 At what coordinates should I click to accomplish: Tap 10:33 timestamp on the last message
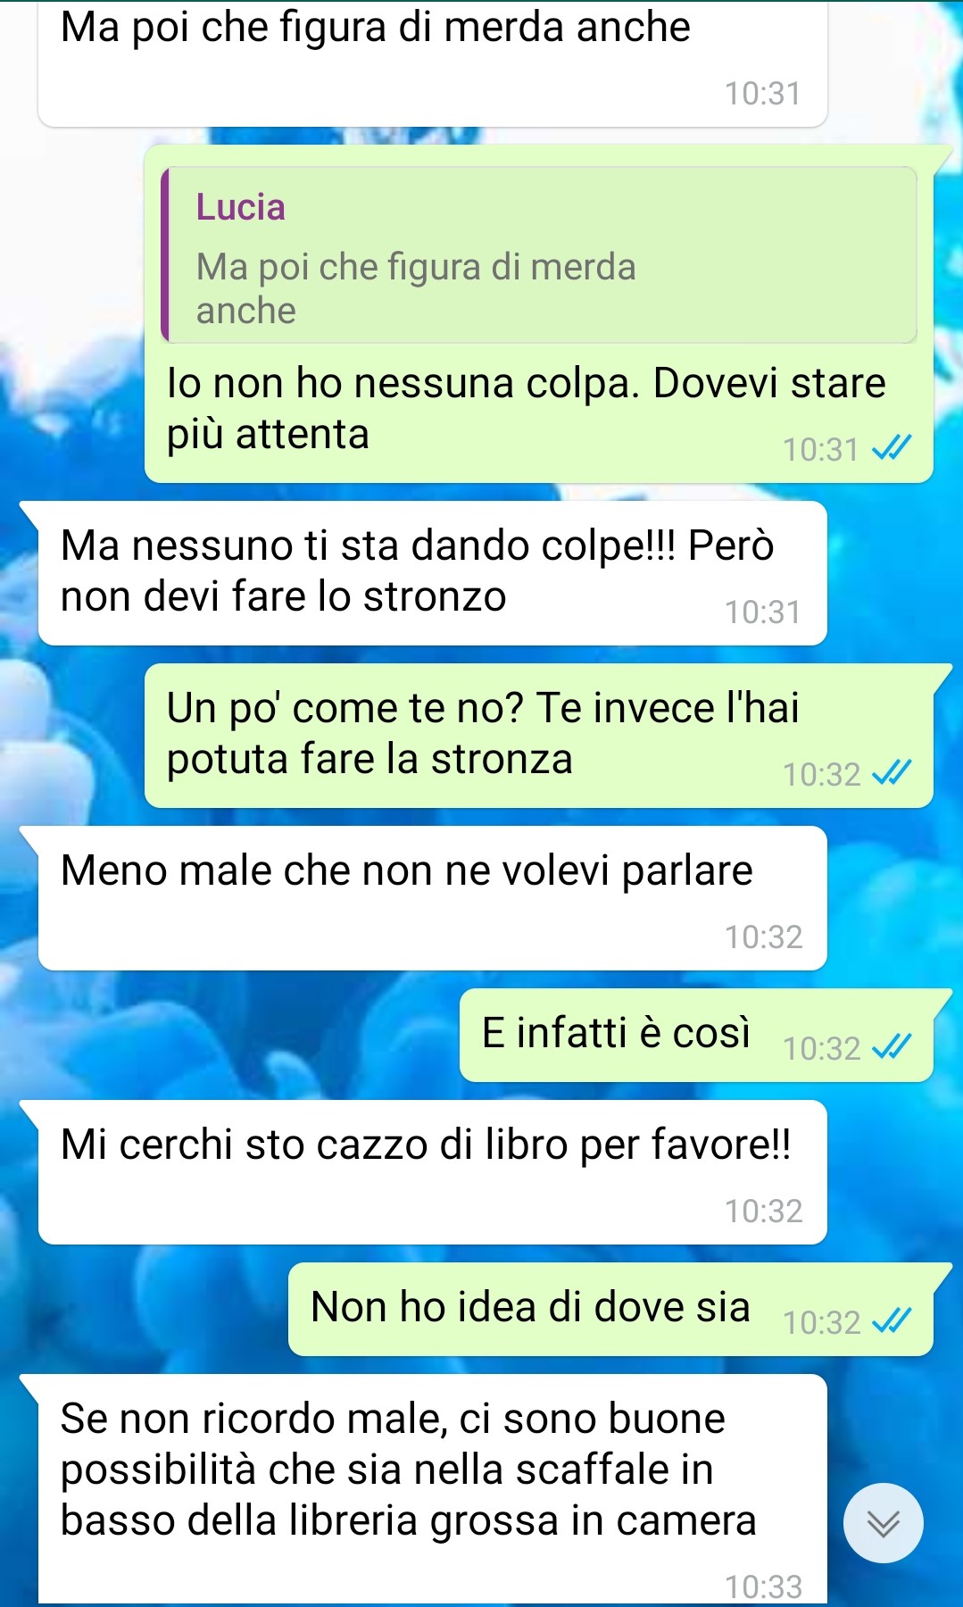click(x=764, y=1587)
